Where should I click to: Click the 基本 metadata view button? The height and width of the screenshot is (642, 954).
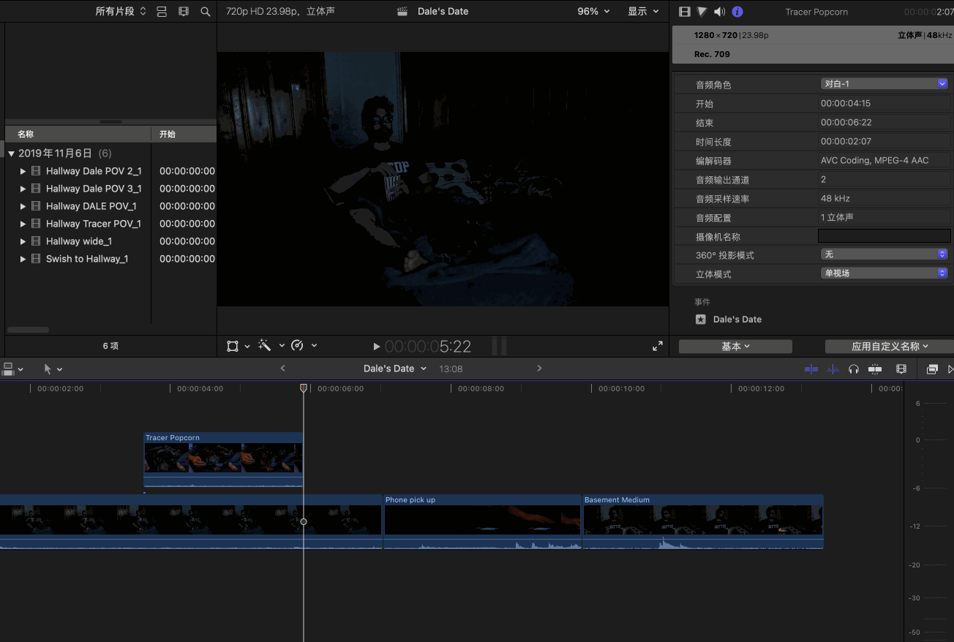click(735, 347)
